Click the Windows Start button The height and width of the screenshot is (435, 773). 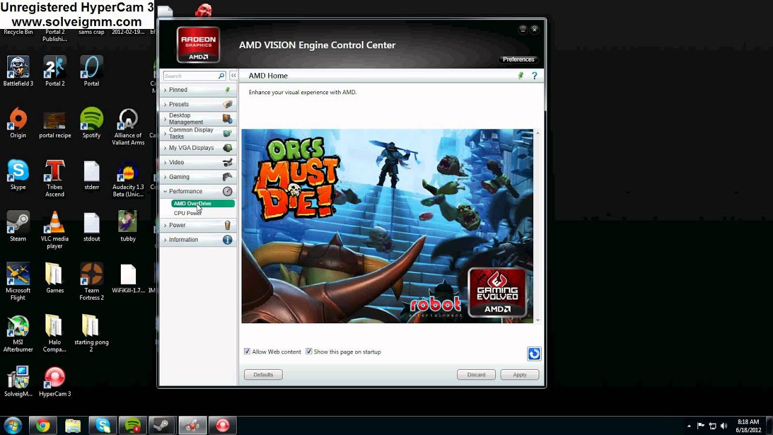point(13,425)
